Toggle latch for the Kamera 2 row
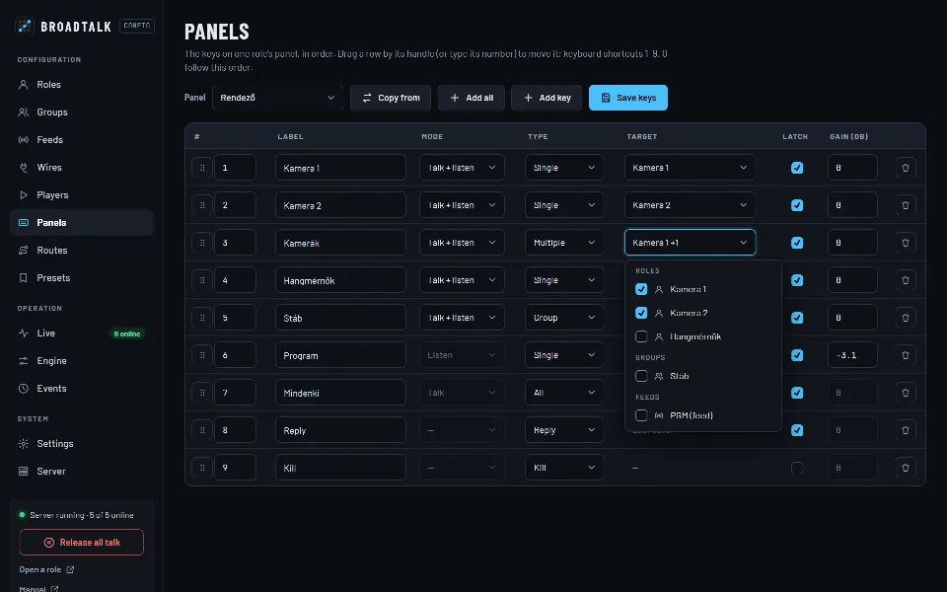 pos(797,205)
